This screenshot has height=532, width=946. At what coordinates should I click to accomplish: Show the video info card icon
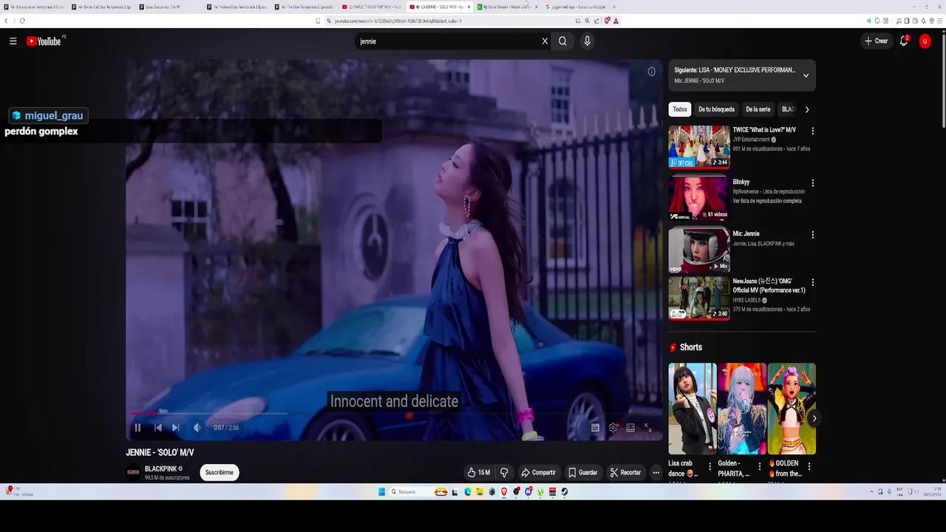(x=651, y=72)
